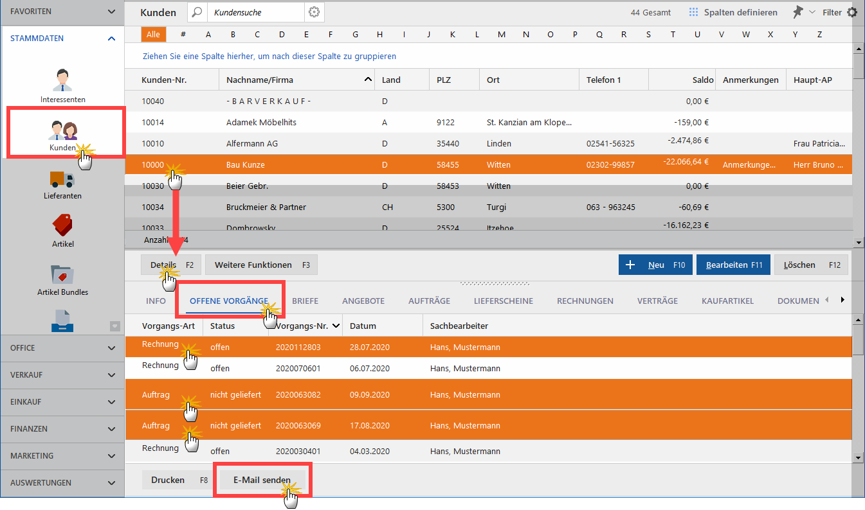The height and width of the screenshot is (510, 865).
Task: Switch to the RECHNUNGEN tab
Action: click(x=585, y=301)
